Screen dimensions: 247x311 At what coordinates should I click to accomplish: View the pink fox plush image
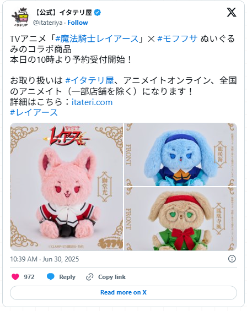[67, 187]
